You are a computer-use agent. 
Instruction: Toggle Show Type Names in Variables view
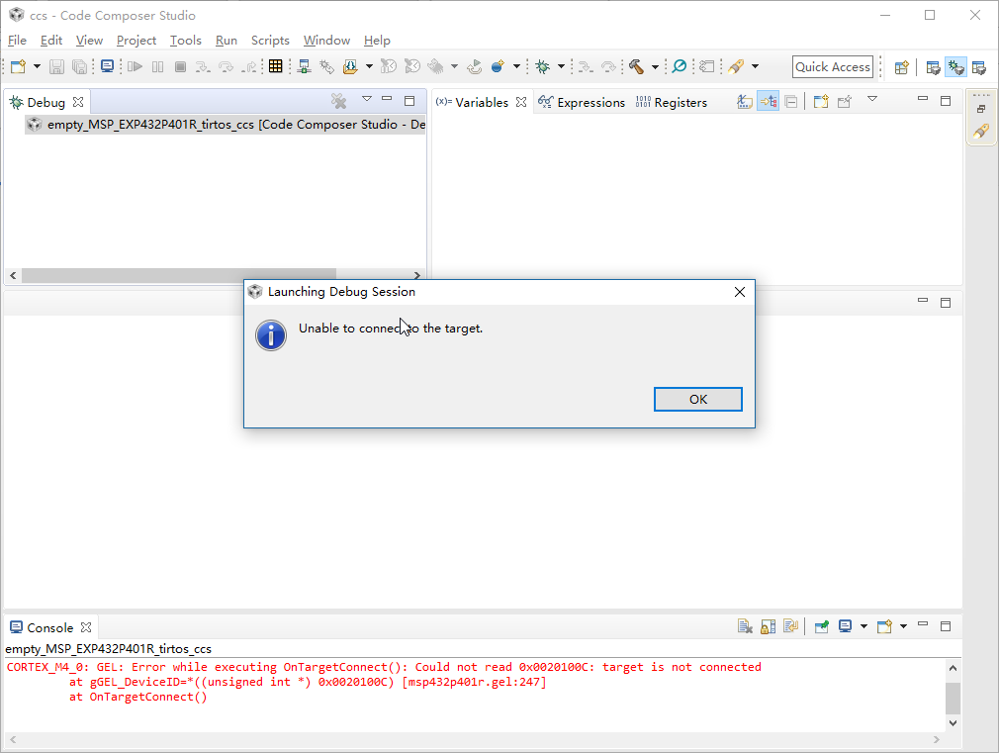pyautogui.click(x=744, y=101)
